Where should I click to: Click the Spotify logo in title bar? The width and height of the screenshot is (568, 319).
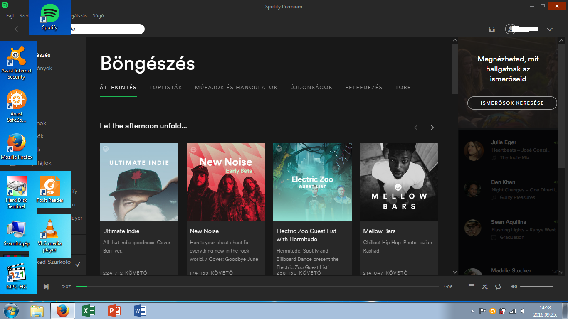5,5
